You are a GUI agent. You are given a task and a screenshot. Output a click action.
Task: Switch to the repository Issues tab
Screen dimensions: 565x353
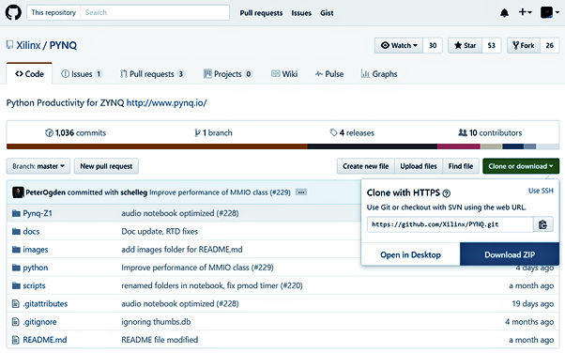click(x=82, y=74)
